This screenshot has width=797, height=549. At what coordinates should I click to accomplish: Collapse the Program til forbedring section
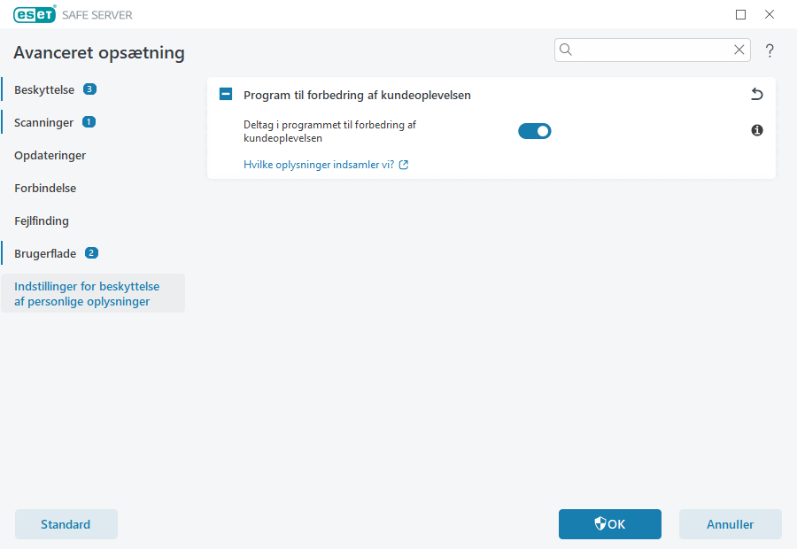(227, 94)
